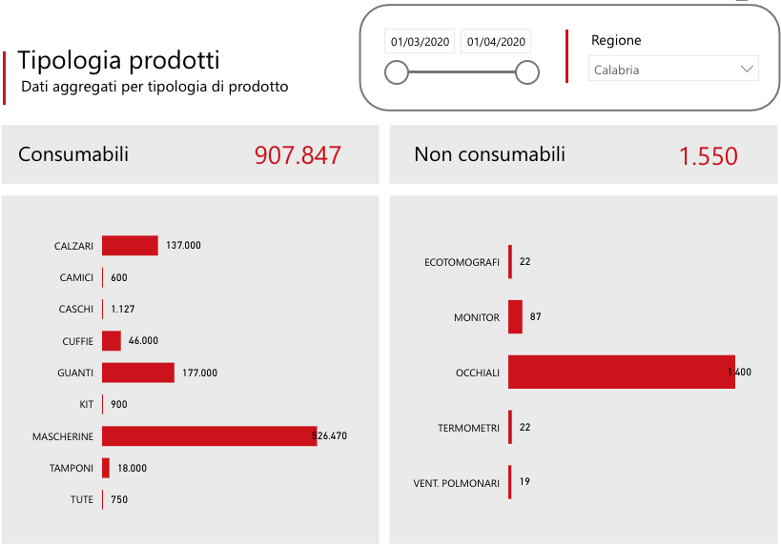Select the OCCHIALI bar
The width and height of the screenshot is (781, 545).
621,372
